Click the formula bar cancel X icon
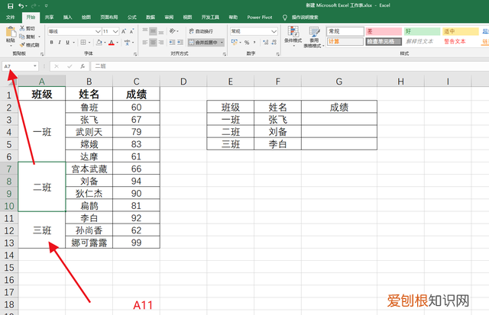 coord(57,66)
